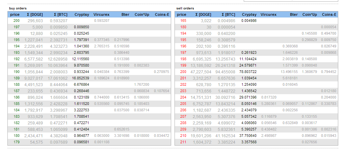
Task: Click the DOGE total 12,880
Action: (x=36, y=34)
